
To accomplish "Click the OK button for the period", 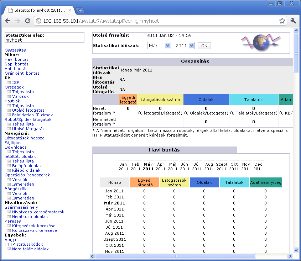I will (204, 46).
